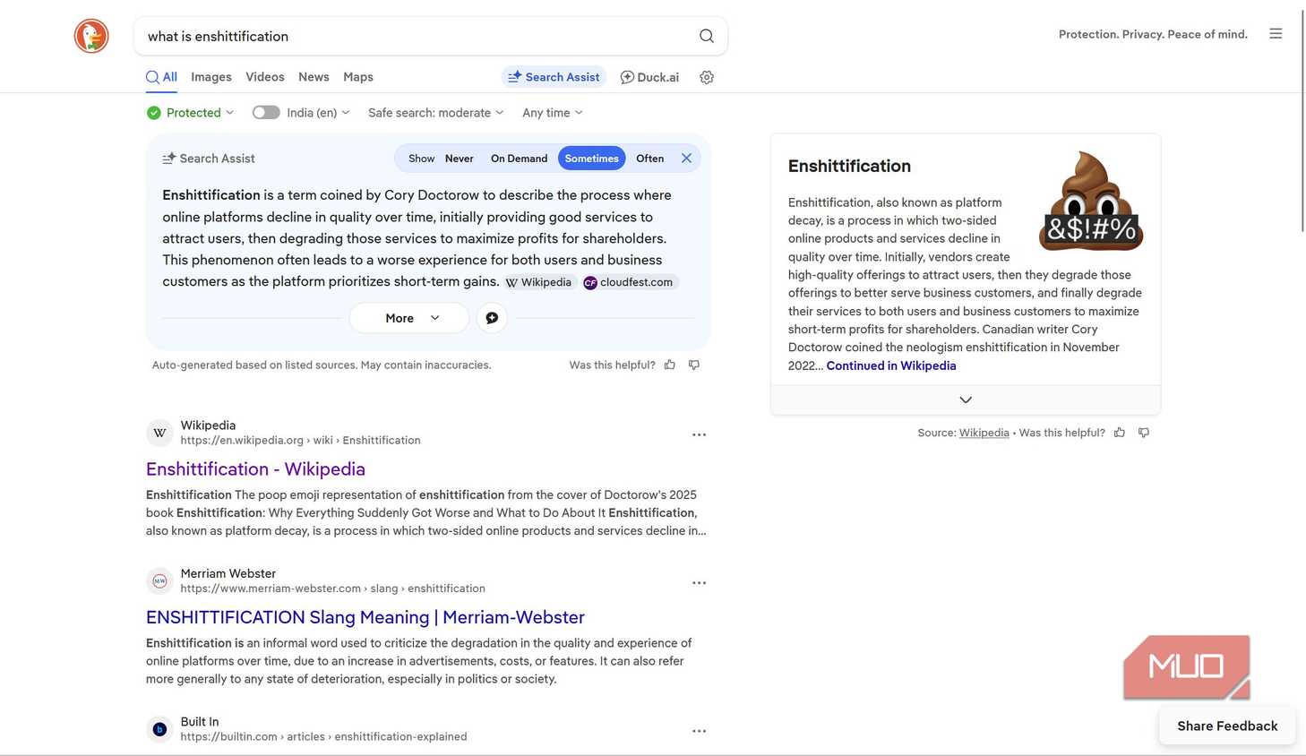The image size is (1306, 756).
Task: Open search settings gear icon
Action: coord(707,77)
